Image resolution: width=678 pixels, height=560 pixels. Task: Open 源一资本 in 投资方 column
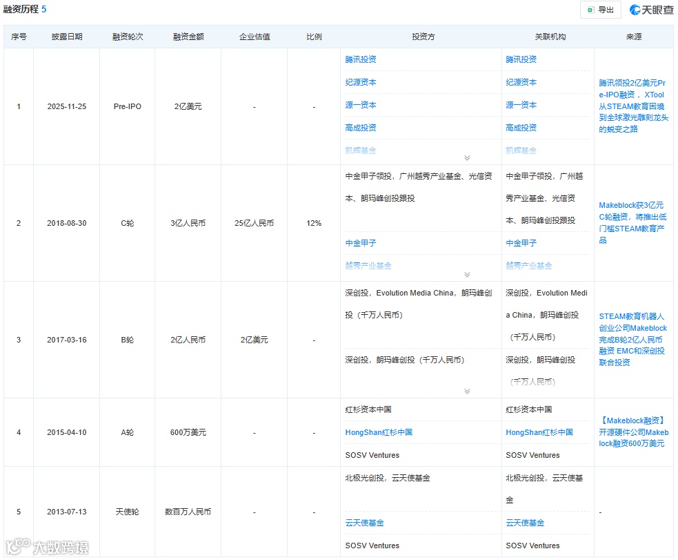361,105
